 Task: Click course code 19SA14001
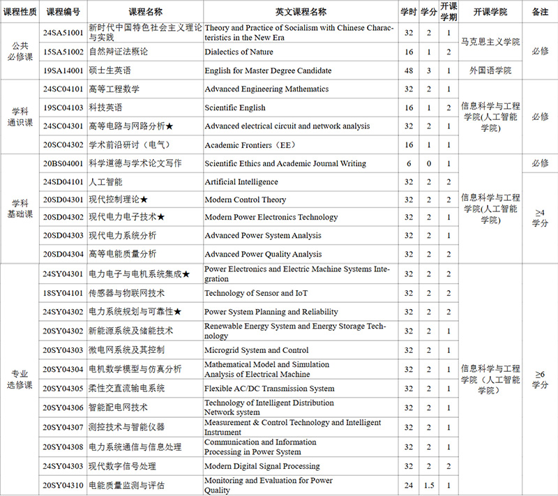click(x=63, y=70)
